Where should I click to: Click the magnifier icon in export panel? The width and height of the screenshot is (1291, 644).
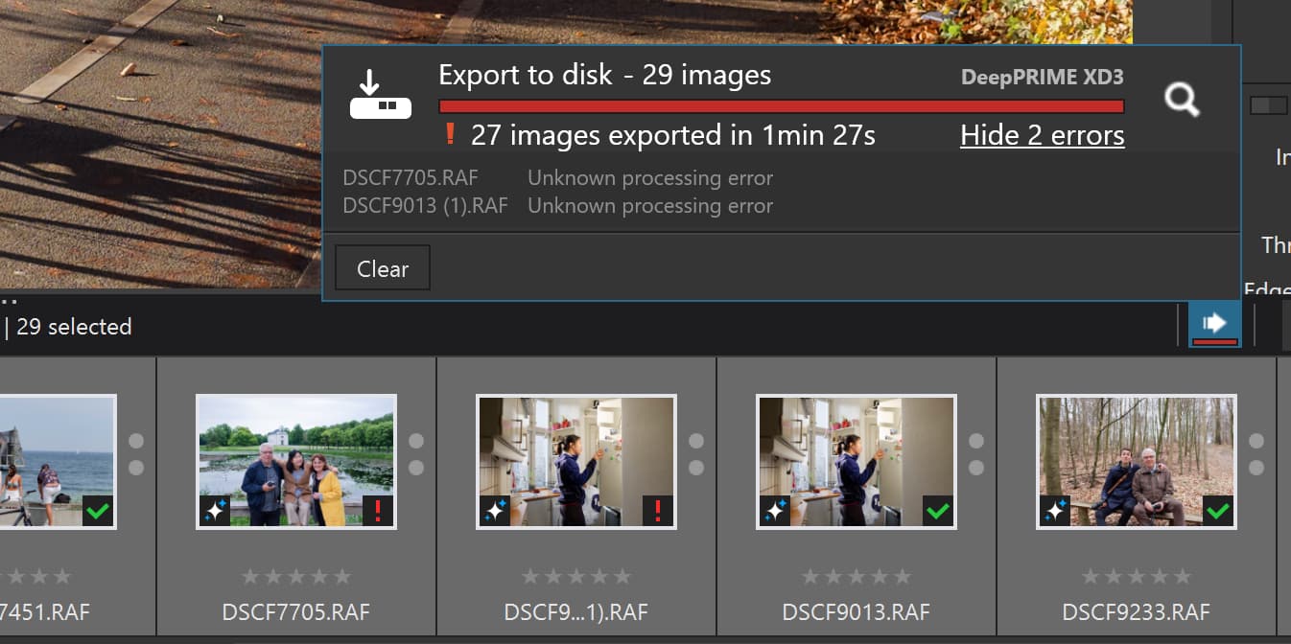click(1181, 99)
